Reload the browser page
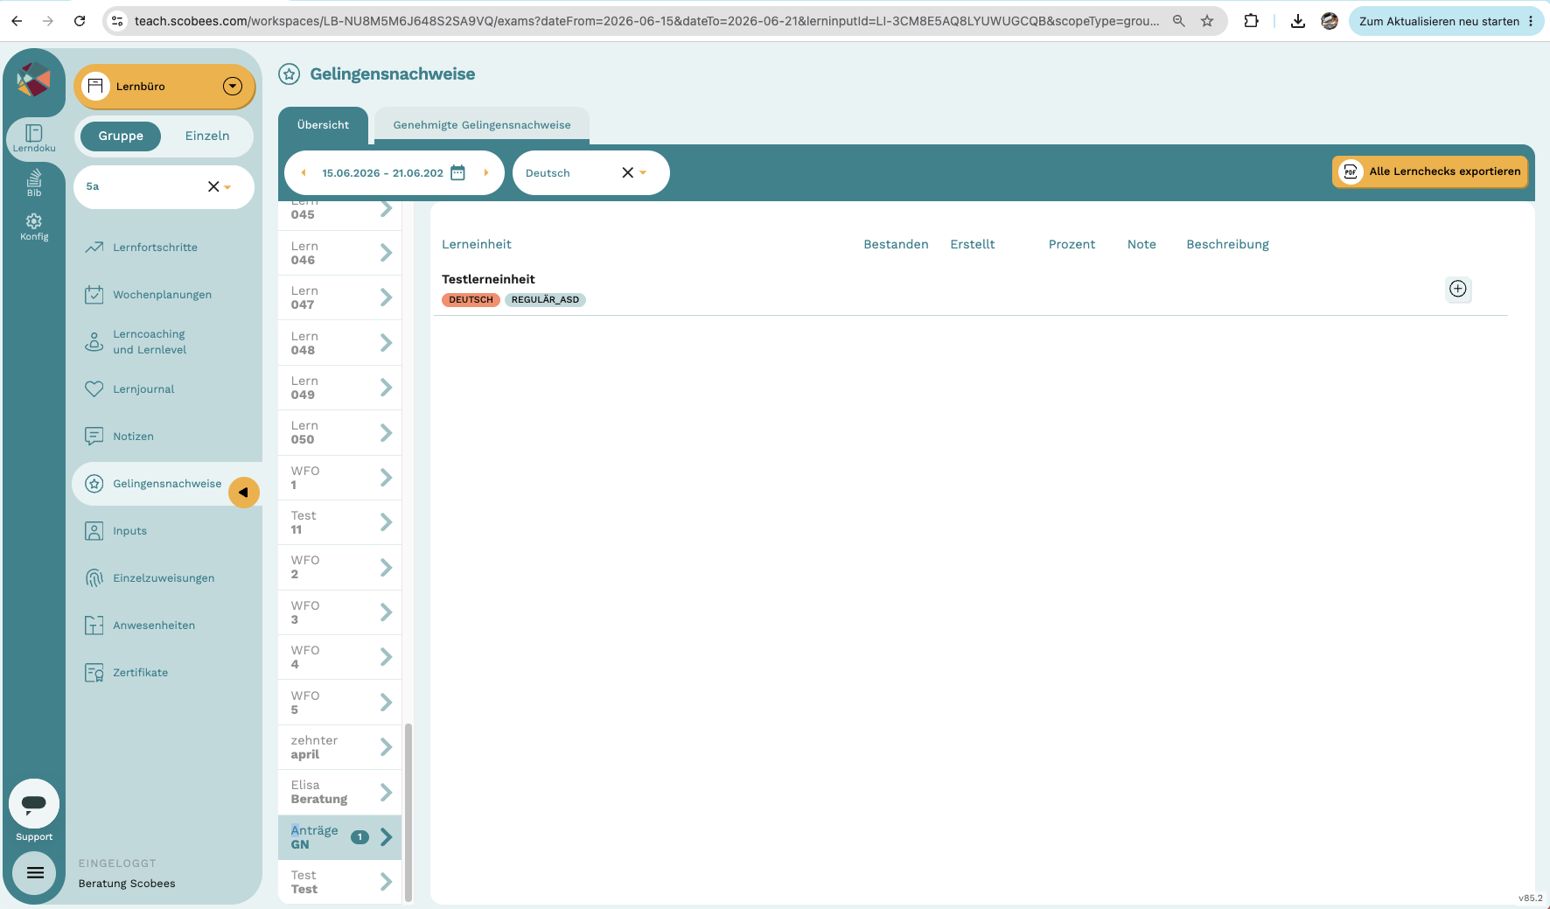 coord(80,21)
